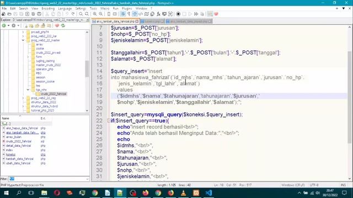Click the Save toolbar icon
This screenshot has height=198, width=353.
pyautogui.click(x=15, y=14)
